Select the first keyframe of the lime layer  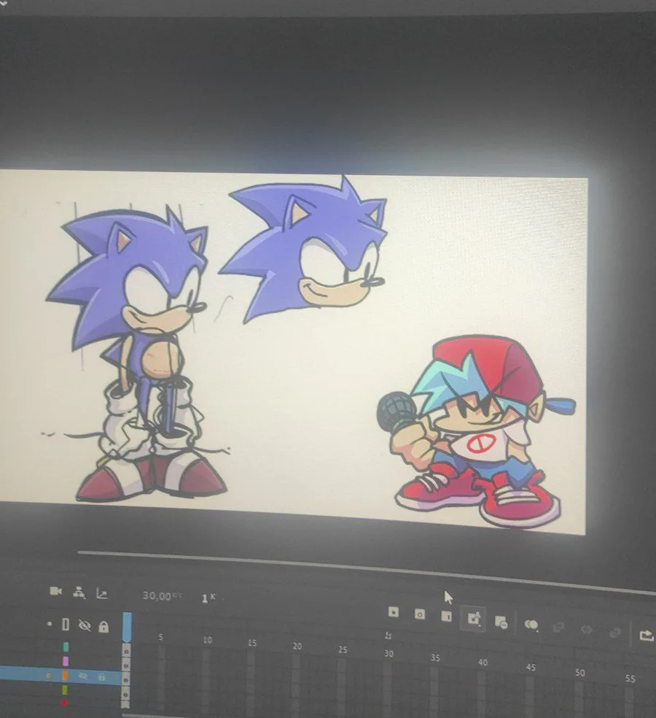(x=126, y=692)
